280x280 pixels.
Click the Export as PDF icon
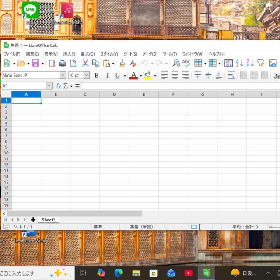[52, 63]
